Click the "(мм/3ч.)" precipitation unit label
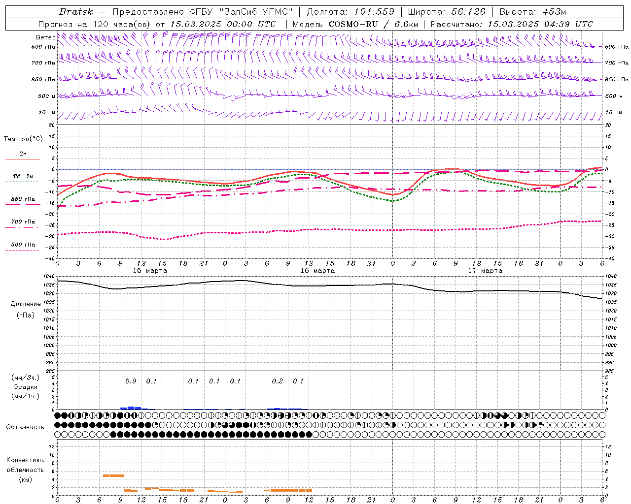 click(x=26, y=378)
